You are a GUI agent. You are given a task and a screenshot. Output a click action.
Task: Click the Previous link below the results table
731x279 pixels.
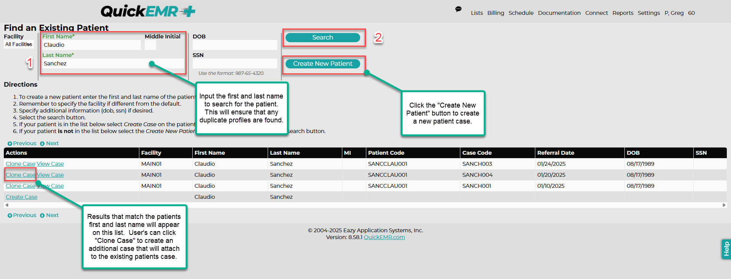pos(22,215)
